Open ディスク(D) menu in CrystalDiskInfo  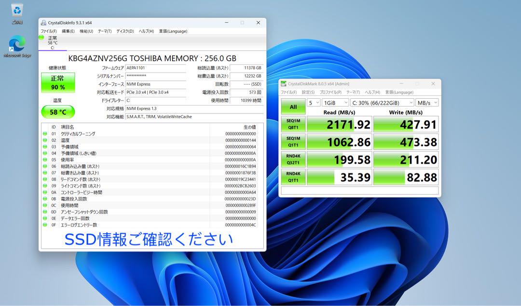click(x=125, y=31)
